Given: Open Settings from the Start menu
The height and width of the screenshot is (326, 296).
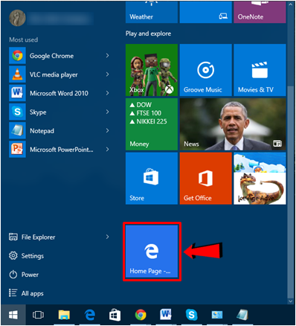Looking at the screenshot, I should click(26, 256).
